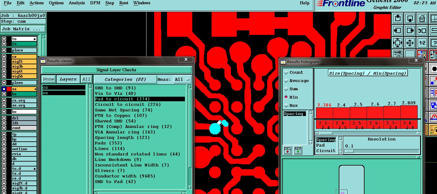Click the pan down arrow icon

click(410, 18)
